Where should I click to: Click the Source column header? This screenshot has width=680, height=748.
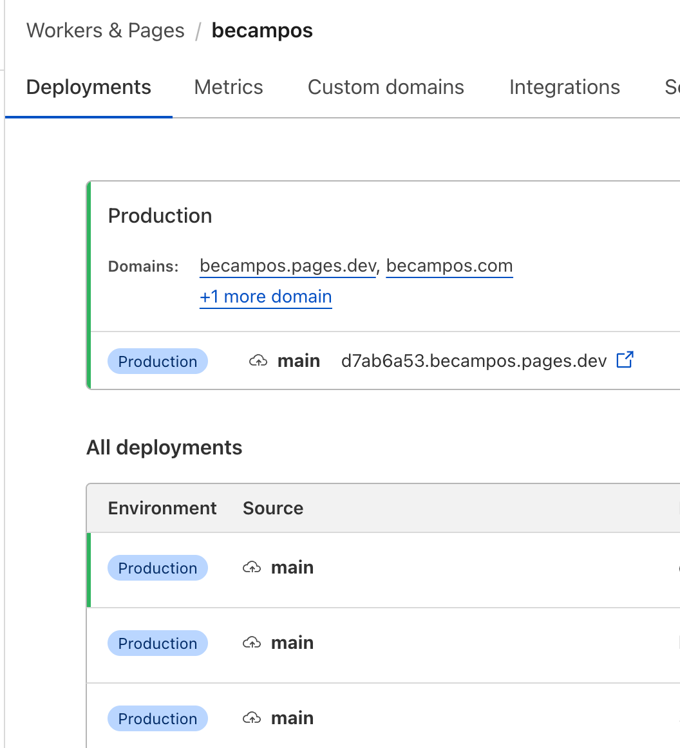pos(273,509)
